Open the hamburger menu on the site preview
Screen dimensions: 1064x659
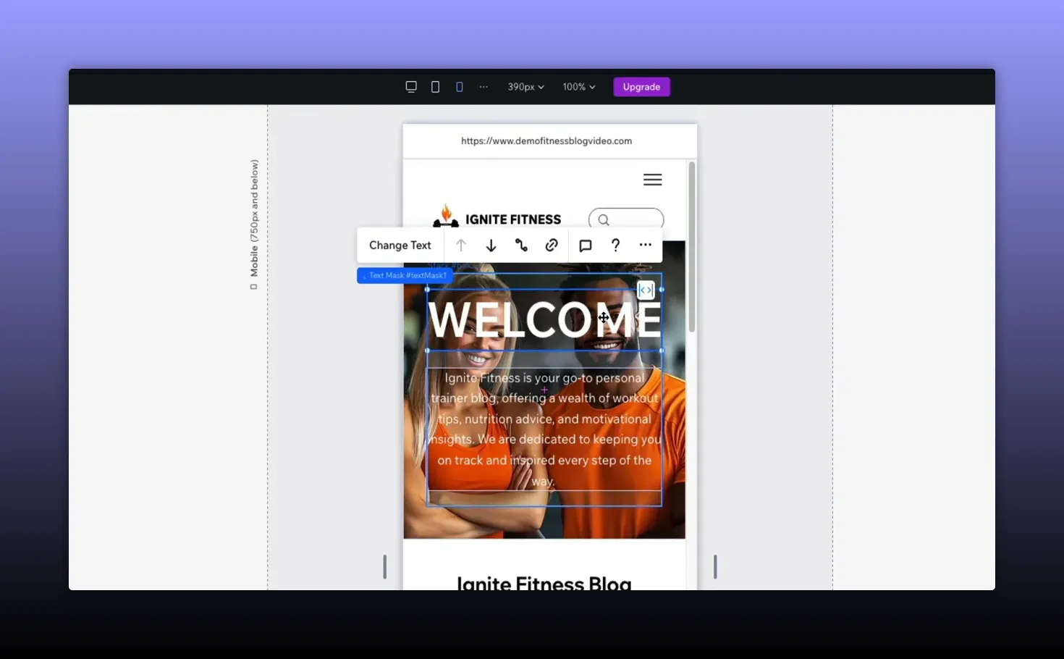click(653, 180)
